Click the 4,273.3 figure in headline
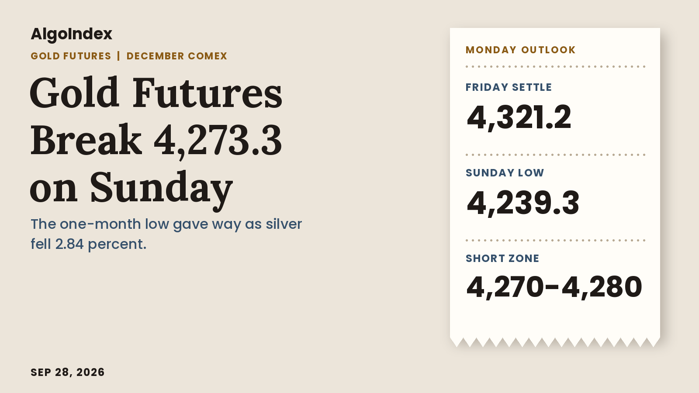 218,141
